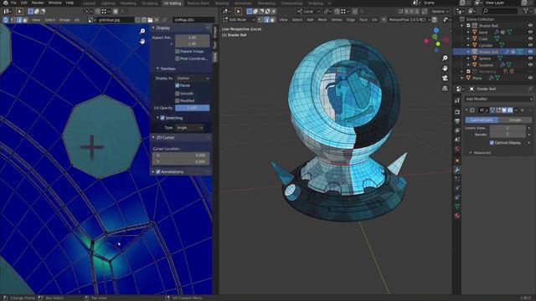
Task: Expand the Plane object in outliner
Action: click(461, 78)
